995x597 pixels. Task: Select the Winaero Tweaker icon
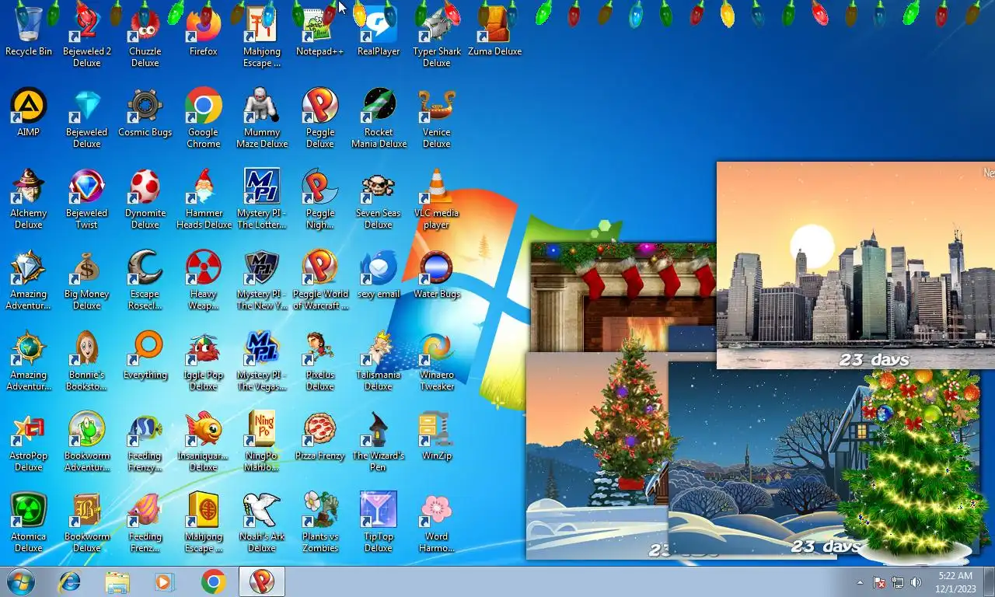click(437, 360)
